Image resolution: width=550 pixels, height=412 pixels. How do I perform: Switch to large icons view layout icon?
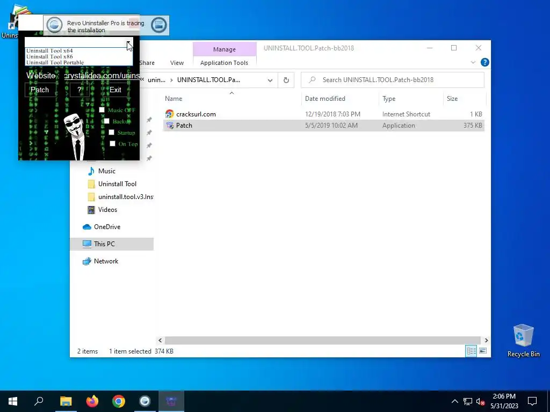click(483, 351)
